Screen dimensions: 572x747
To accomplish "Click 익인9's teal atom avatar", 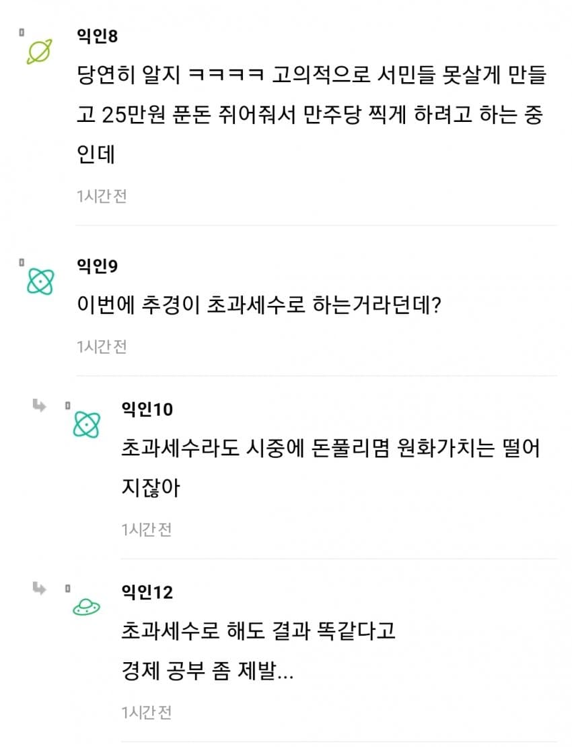I will [x=40, y=281].
